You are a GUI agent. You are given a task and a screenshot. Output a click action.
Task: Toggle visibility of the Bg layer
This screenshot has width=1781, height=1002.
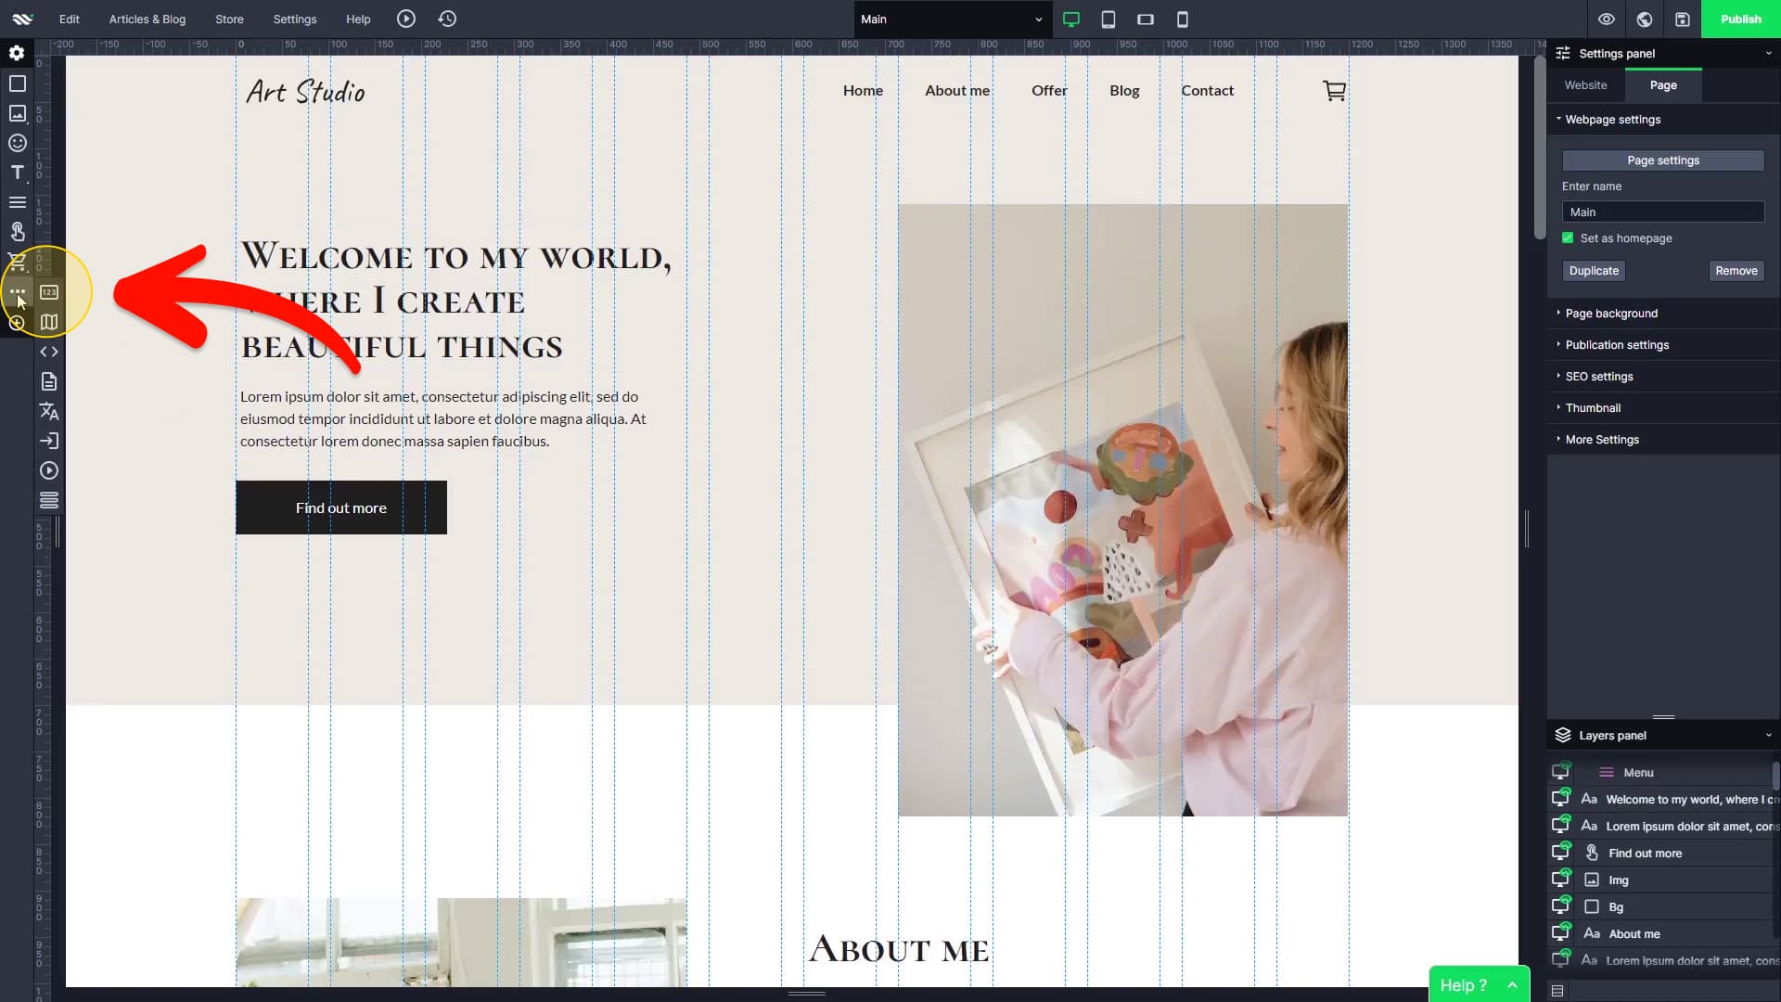pos(1561,906)
